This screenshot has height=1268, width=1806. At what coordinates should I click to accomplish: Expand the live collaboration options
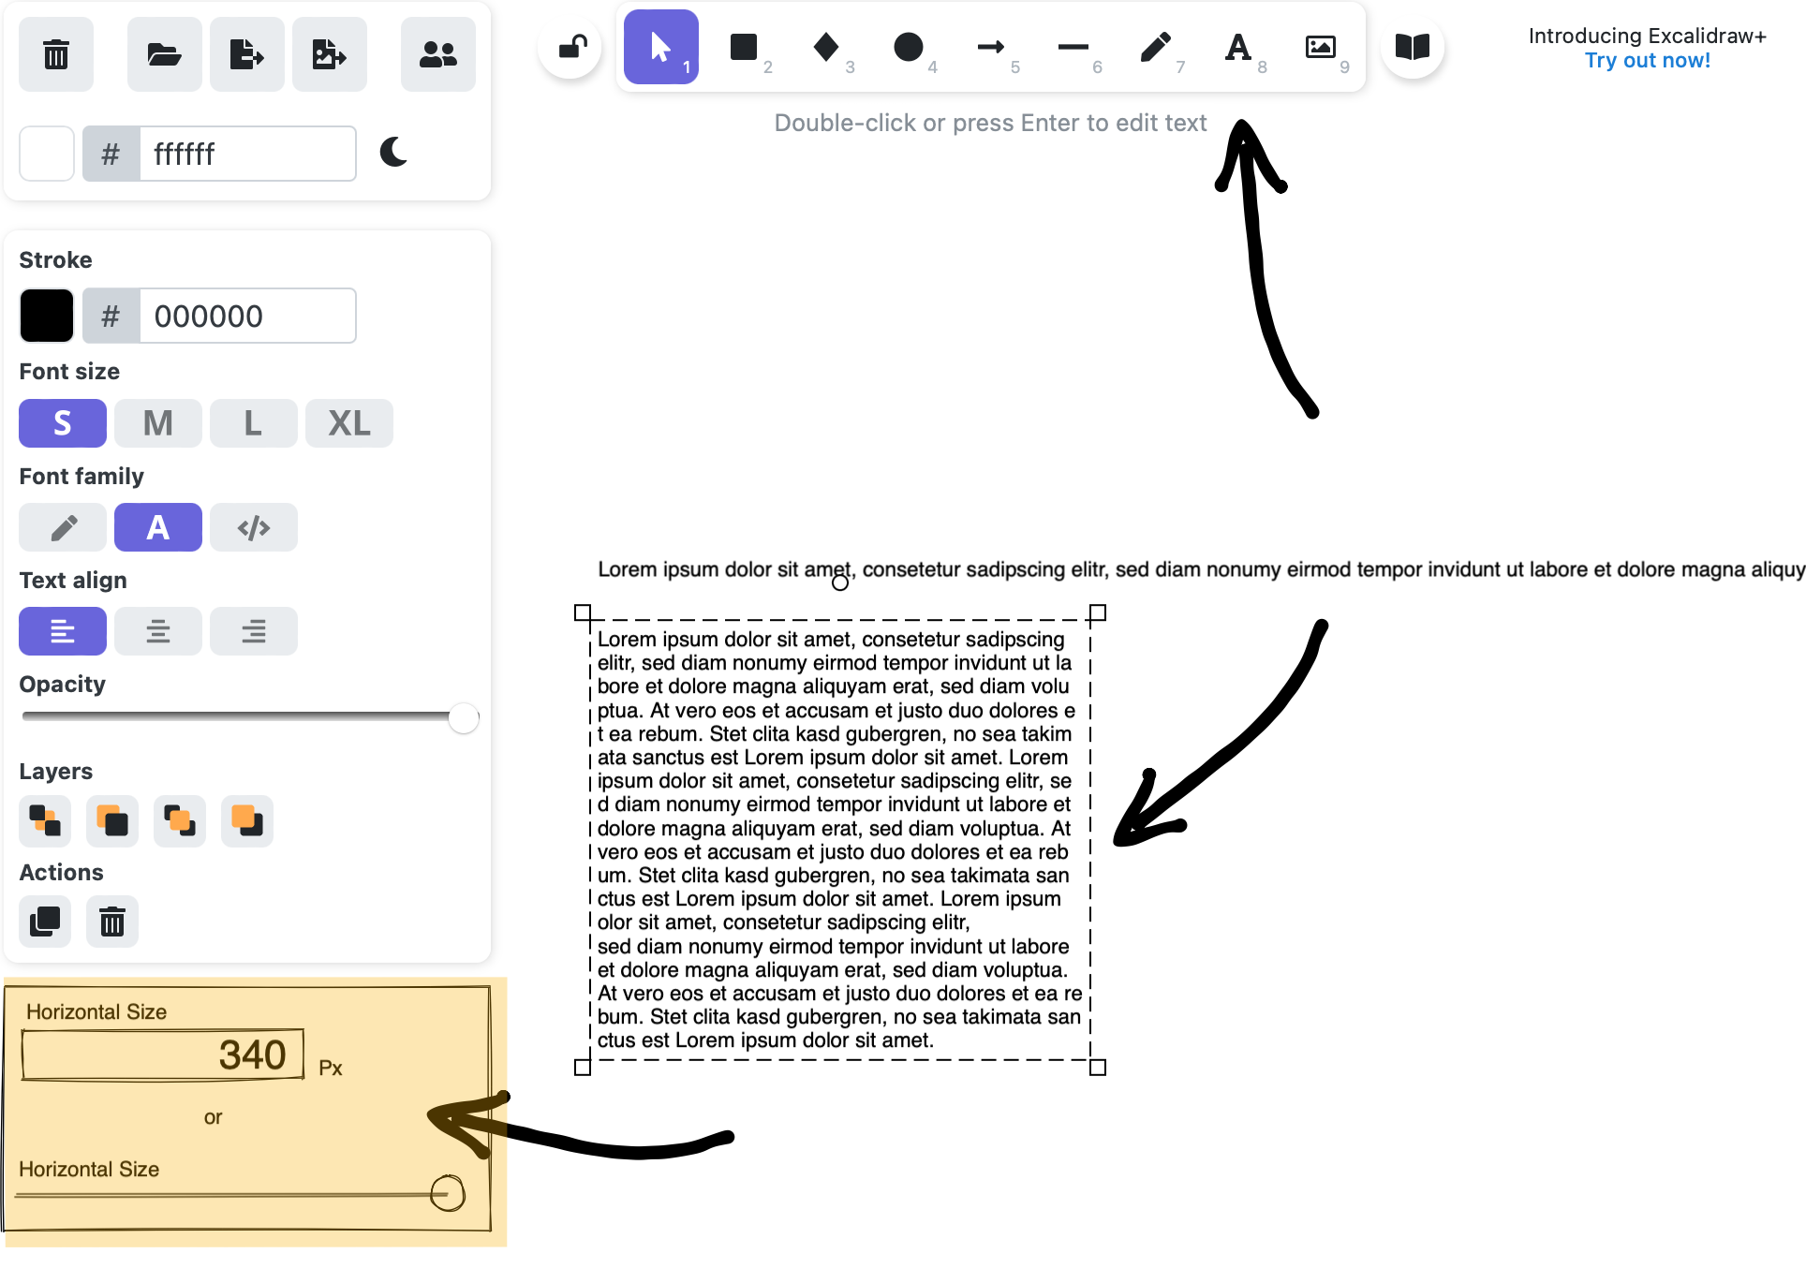pyautogui.click(x=437, y=53)
